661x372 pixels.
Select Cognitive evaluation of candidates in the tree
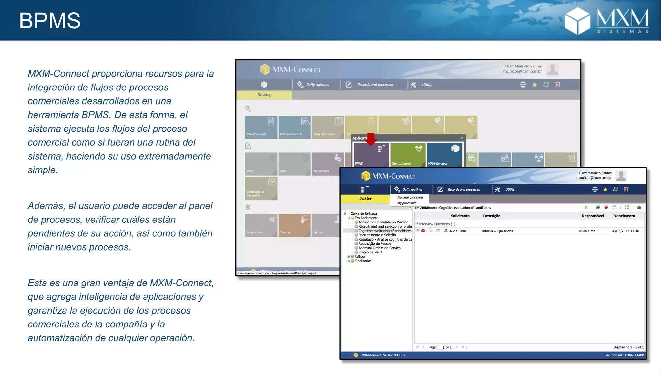click(385, 231)
